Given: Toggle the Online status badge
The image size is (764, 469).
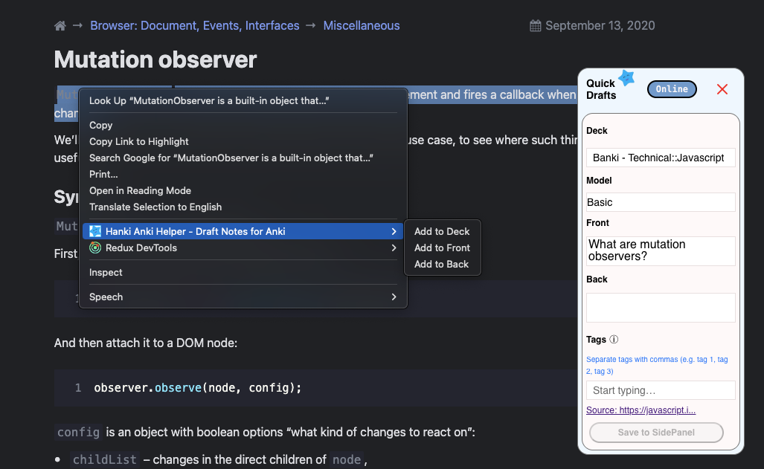Looking at the screenshot, I should 672,89.
